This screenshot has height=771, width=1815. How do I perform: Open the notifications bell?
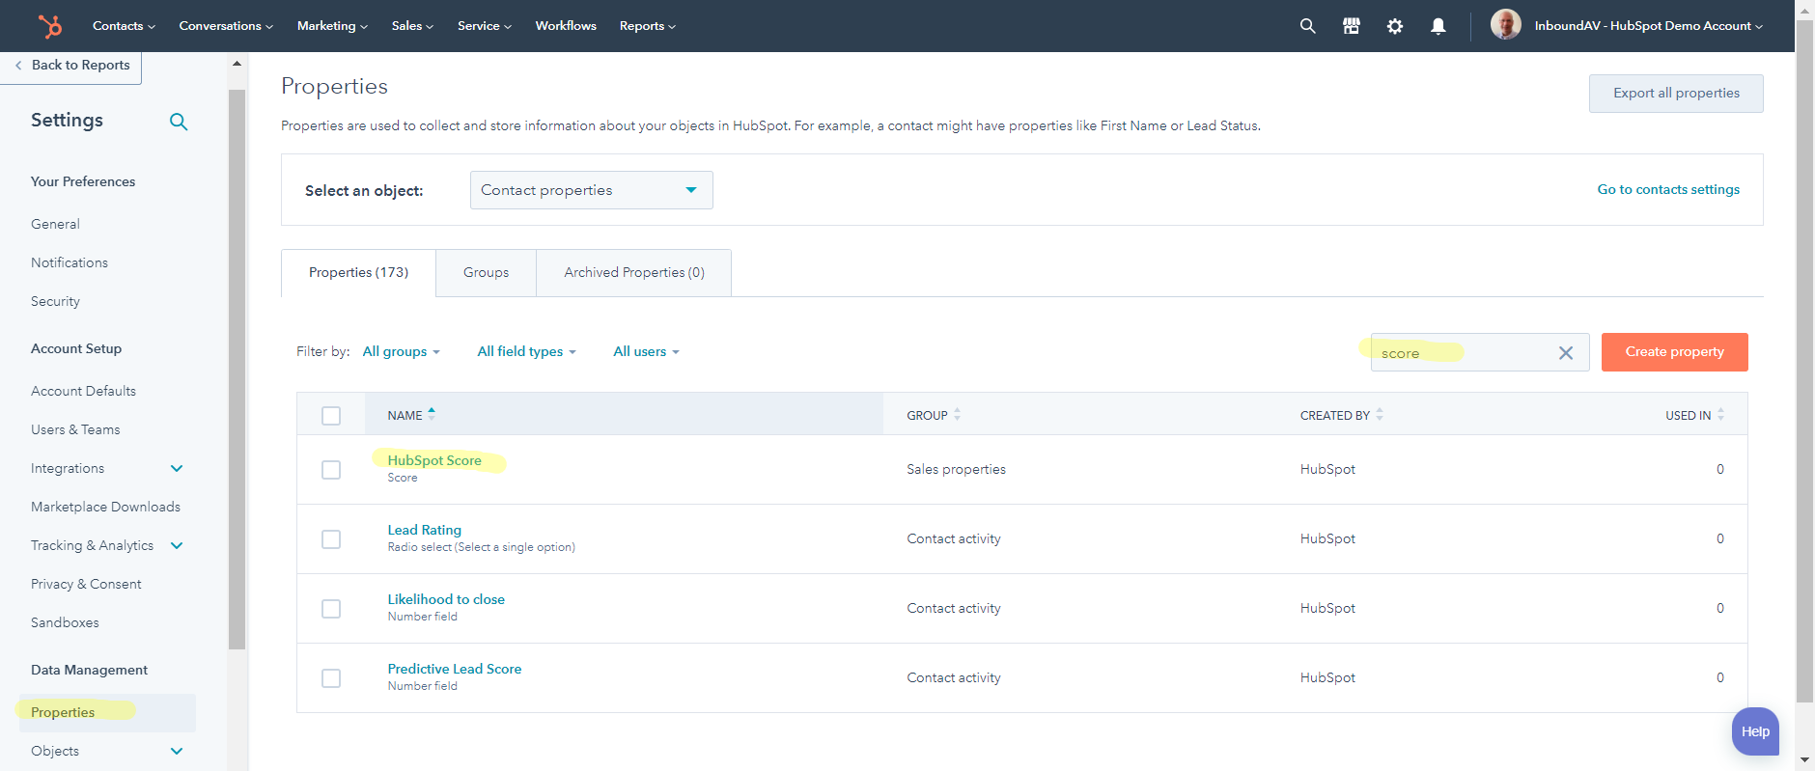click(1438, 26)
